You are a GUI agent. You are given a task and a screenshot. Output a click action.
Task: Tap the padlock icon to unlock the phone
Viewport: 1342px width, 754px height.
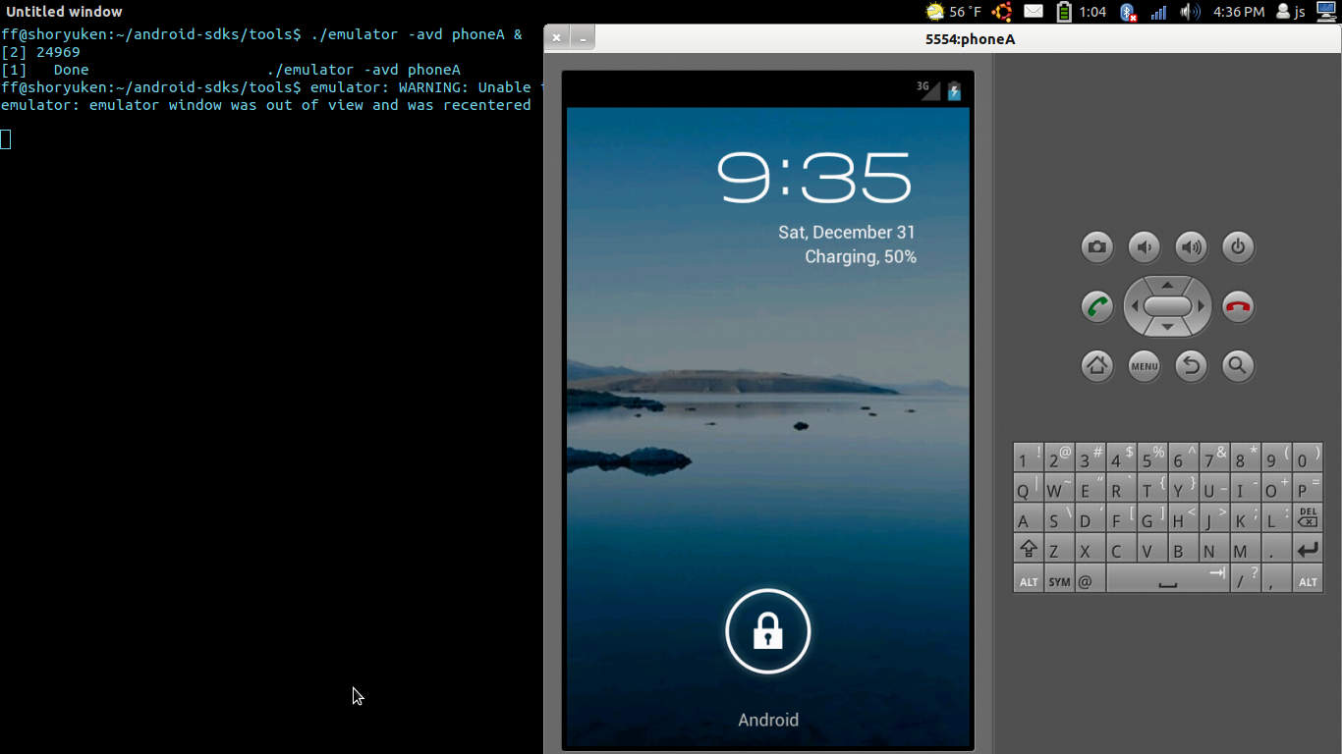(767, 631)
